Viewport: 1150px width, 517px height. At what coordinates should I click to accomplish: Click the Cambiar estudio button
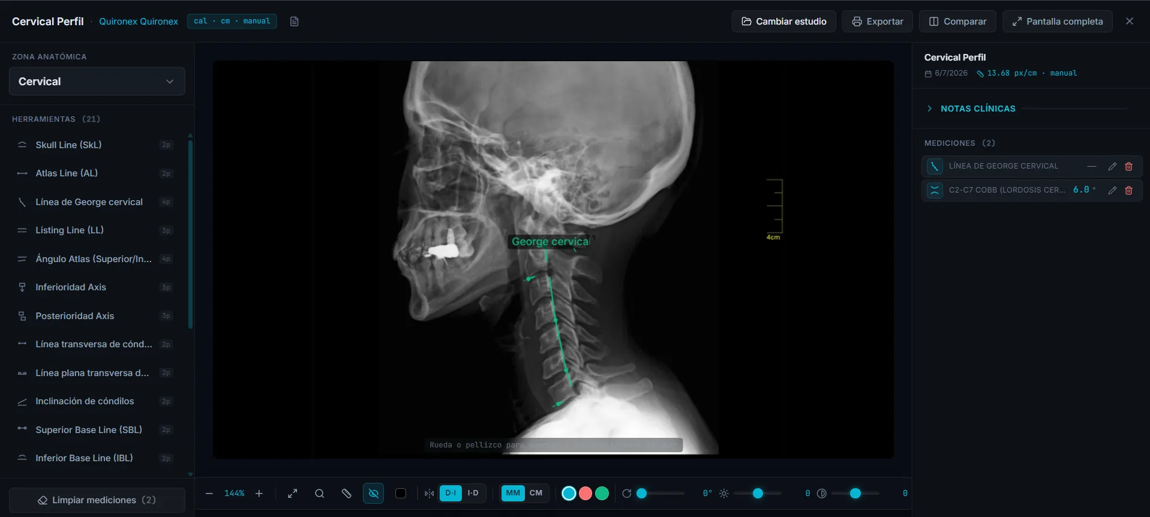click(x=783, y=22)
